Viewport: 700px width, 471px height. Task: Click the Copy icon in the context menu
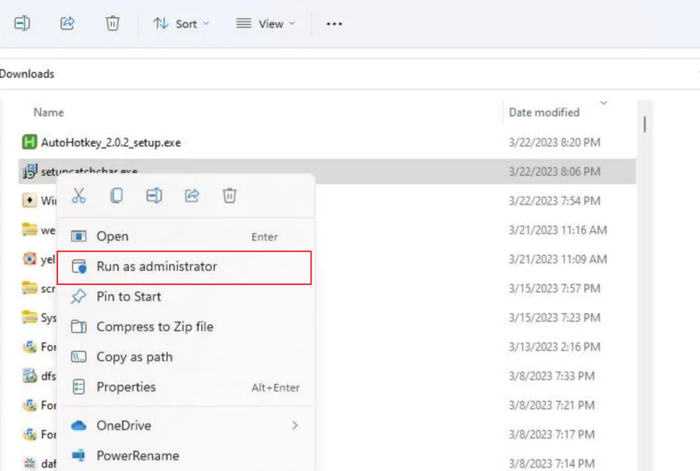point(116,195)
